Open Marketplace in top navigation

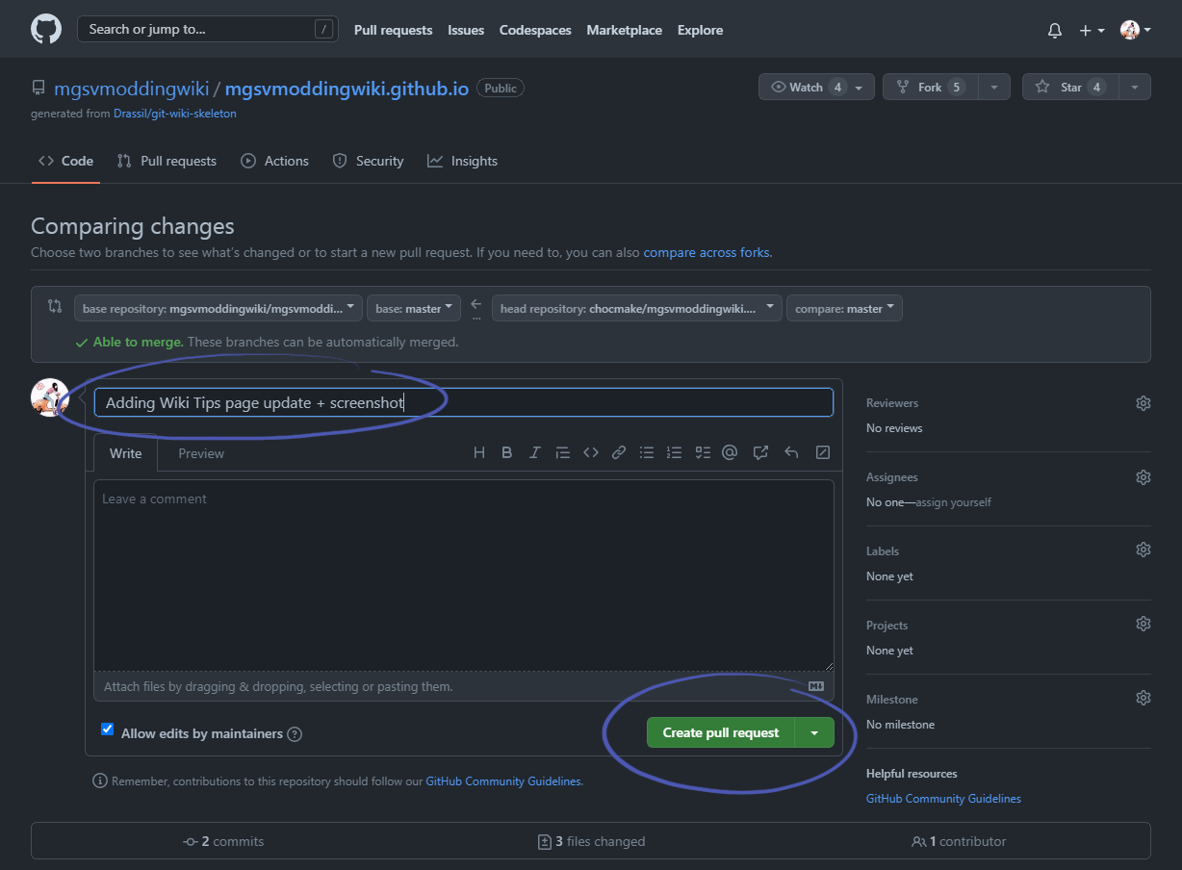pyautogui.click(x=625, y=30)
